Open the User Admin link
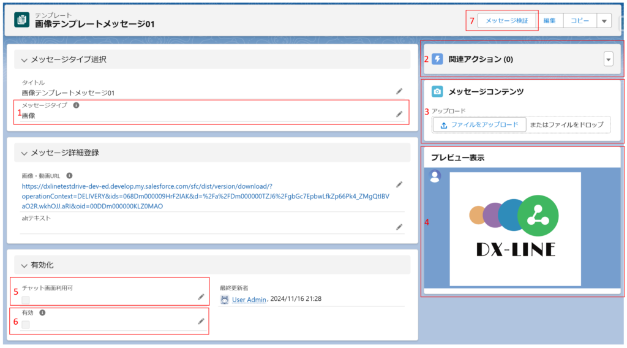Viewport: 627px width, 348px height. point(249,300)
